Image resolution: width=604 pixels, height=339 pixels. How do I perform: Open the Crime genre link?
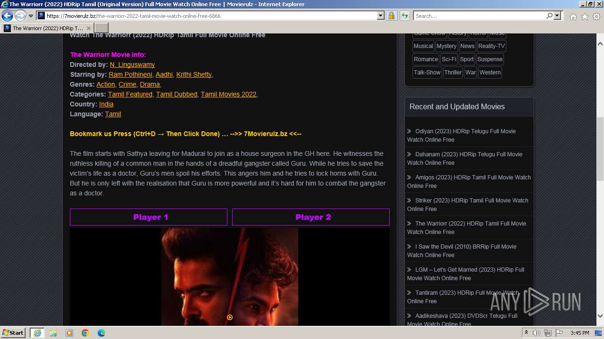click(127, 84)
